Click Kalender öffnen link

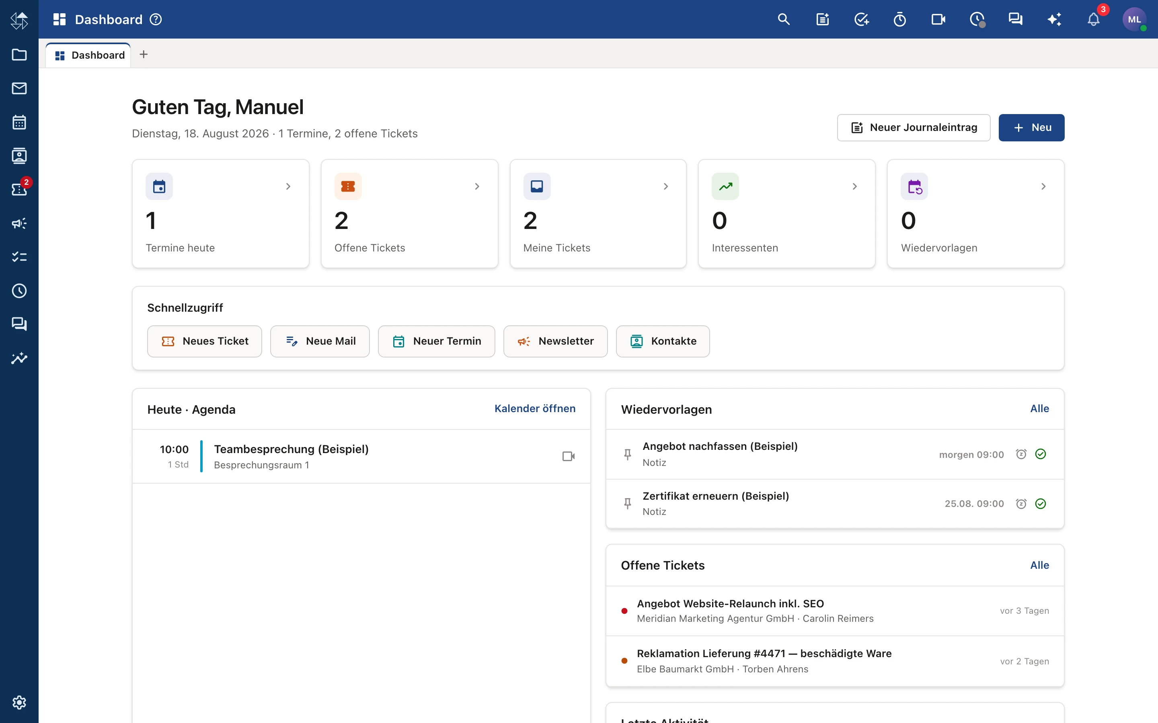(x=535, y=409)
